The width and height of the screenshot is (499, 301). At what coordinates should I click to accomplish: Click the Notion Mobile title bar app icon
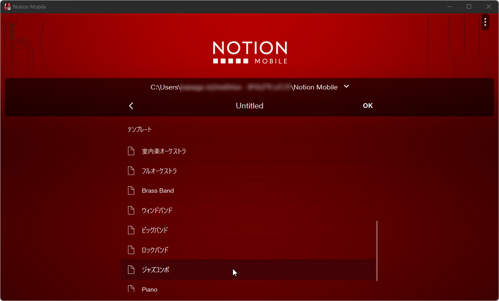[7, 7]
